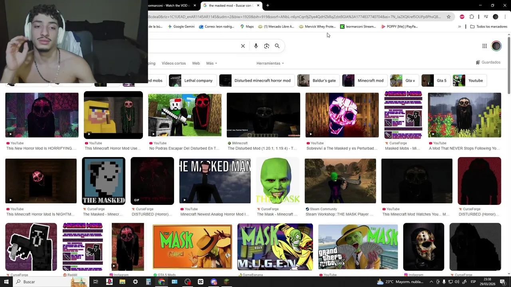Open the ABP adblock extension icon
This screenshot has height=287, width=511.
pos(462,17)
